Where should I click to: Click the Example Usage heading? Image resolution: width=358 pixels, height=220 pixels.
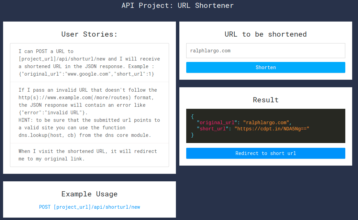click(x=89, y=194)
